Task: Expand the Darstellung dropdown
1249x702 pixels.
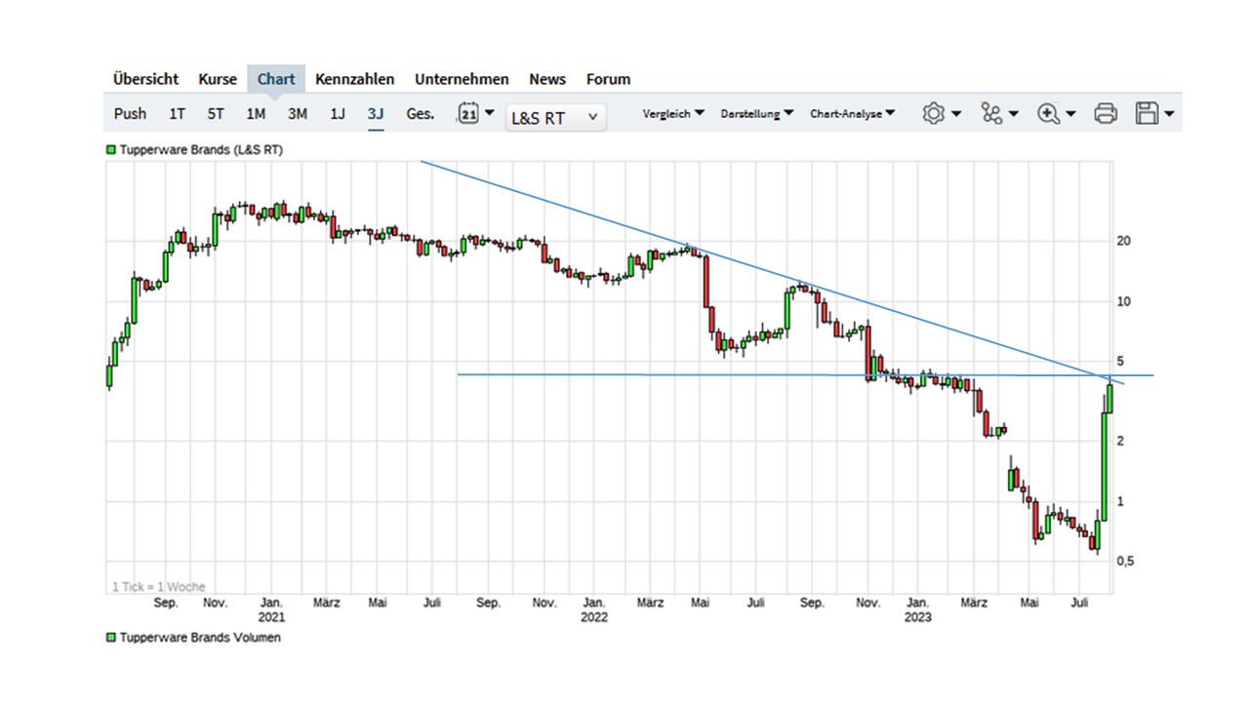Action: pos(756,114)
